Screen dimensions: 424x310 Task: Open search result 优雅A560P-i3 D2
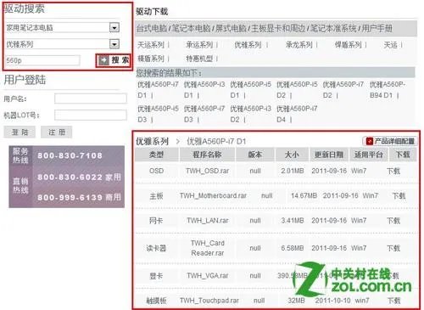point(251,114)
